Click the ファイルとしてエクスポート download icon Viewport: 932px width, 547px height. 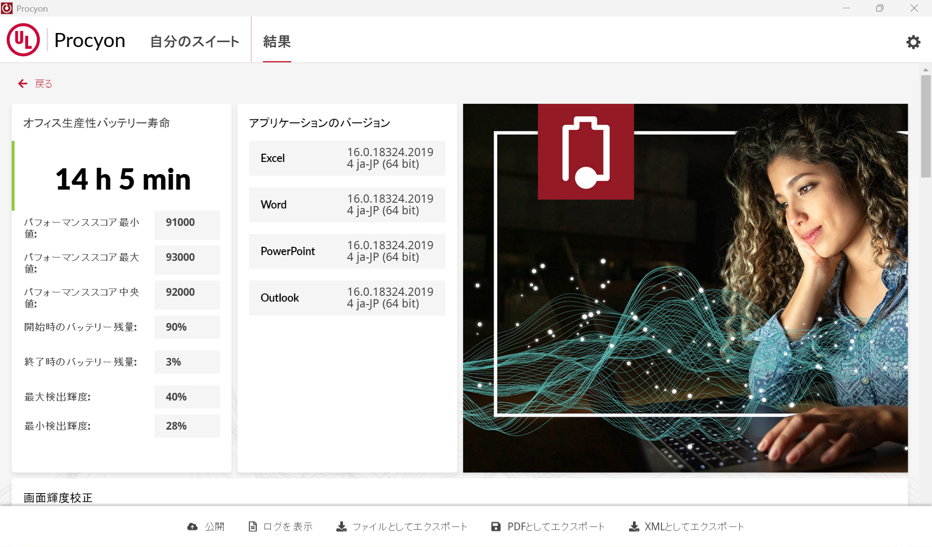(342, 527)
